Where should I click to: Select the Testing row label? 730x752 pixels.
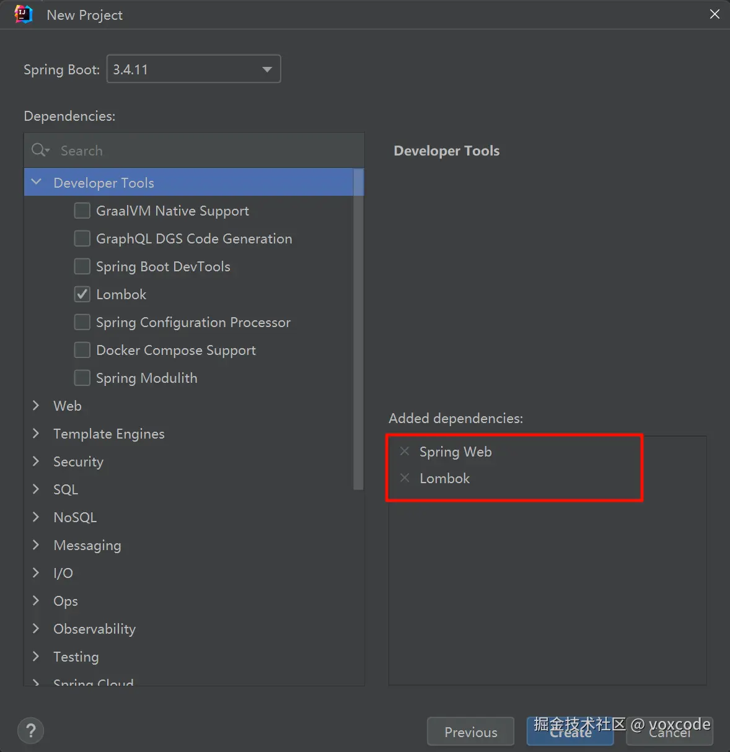(x=76, y=657)
